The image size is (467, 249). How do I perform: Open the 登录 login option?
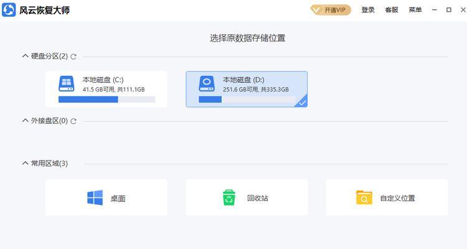click(368, 10)
